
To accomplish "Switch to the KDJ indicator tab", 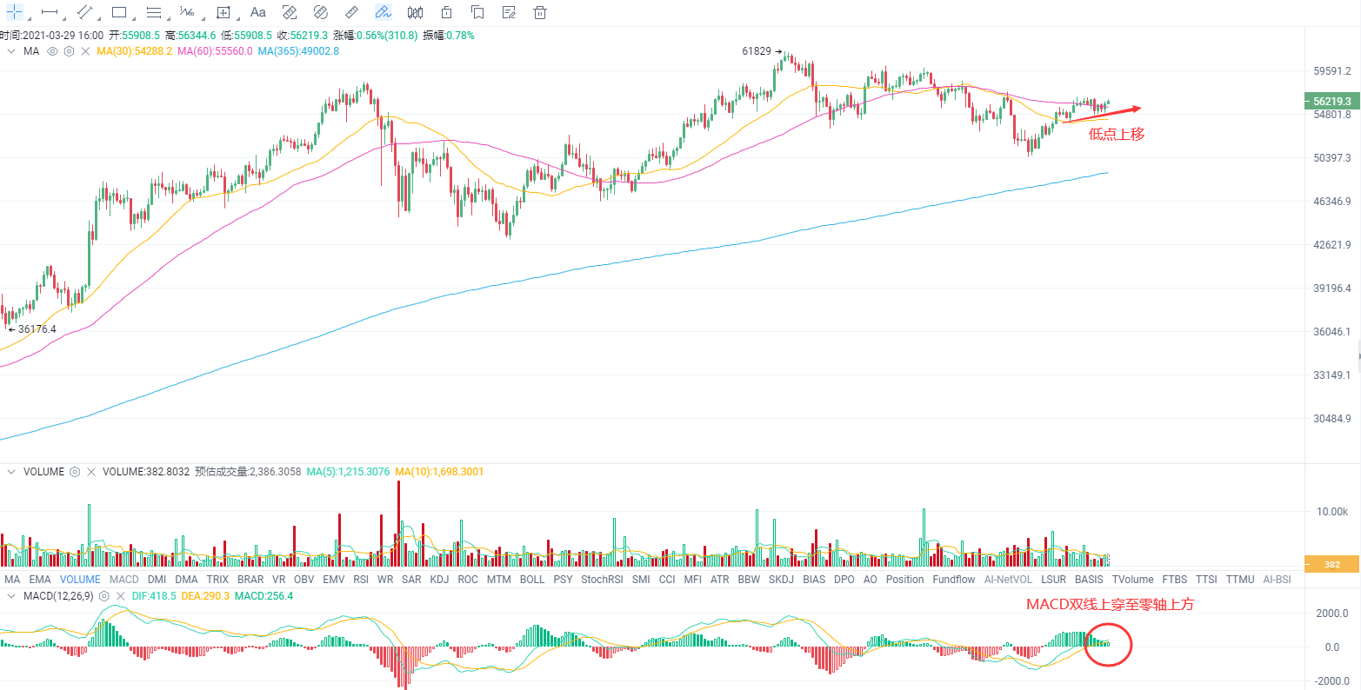I will pyautogui.click(x=439, y=579).
